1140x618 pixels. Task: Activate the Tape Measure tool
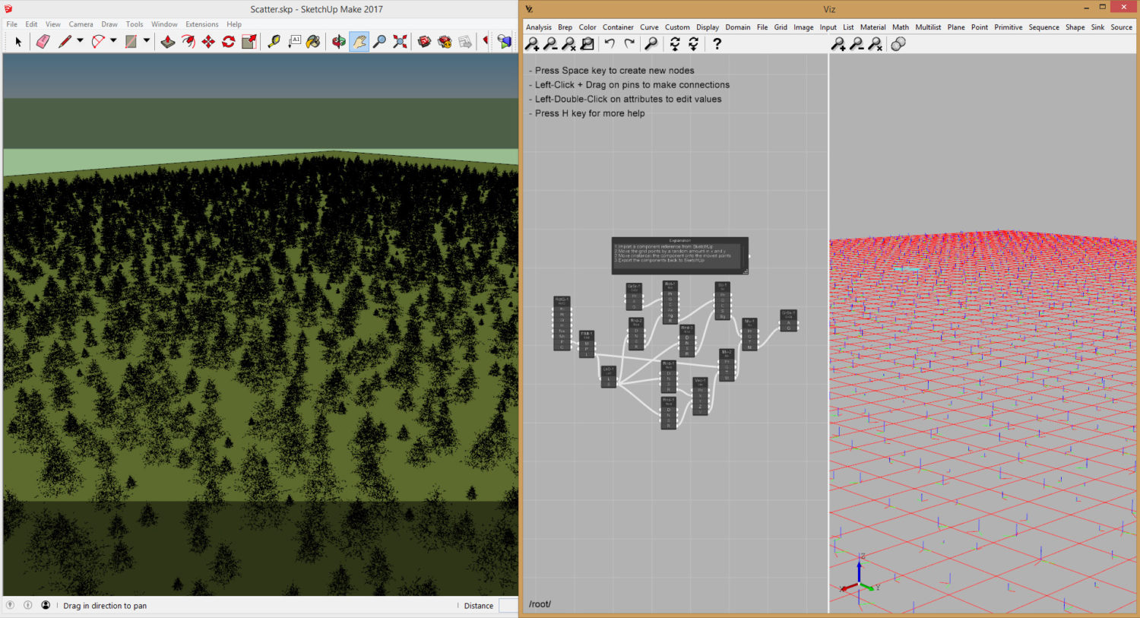pyautogui.click(x=272, y=42)
